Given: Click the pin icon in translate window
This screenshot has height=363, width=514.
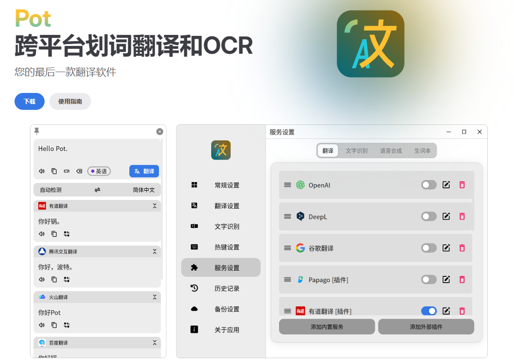Looking at the screenshot, I should pyautogui.click(x=37, y=131).
